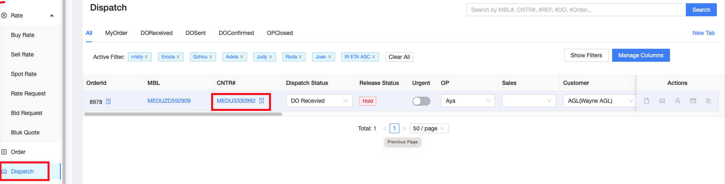Screen dimensions: 725x184
Task: Click the detail icon next to MEDU3330992
Action: coord(262,101)
